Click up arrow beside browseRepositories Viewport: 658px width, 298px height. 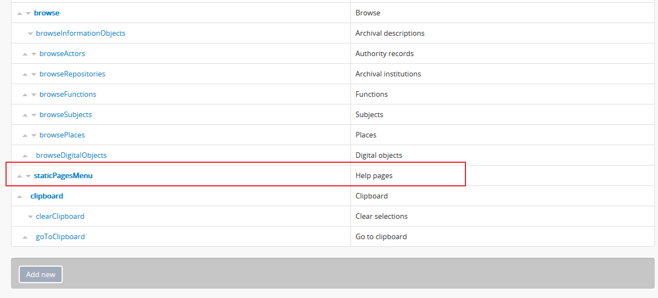[x=25, y=74]
